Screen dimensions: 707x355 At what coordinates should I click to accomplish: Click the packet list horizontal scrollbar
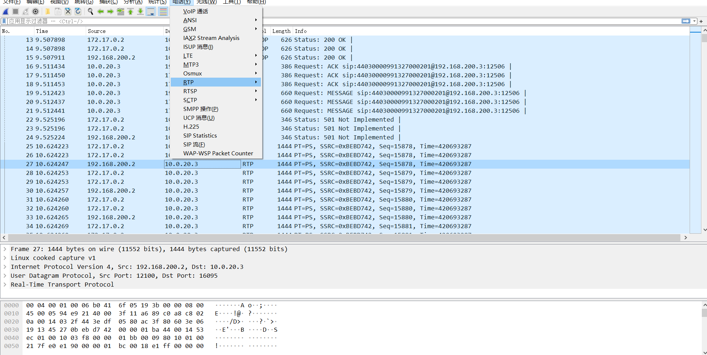pos(344,237)
